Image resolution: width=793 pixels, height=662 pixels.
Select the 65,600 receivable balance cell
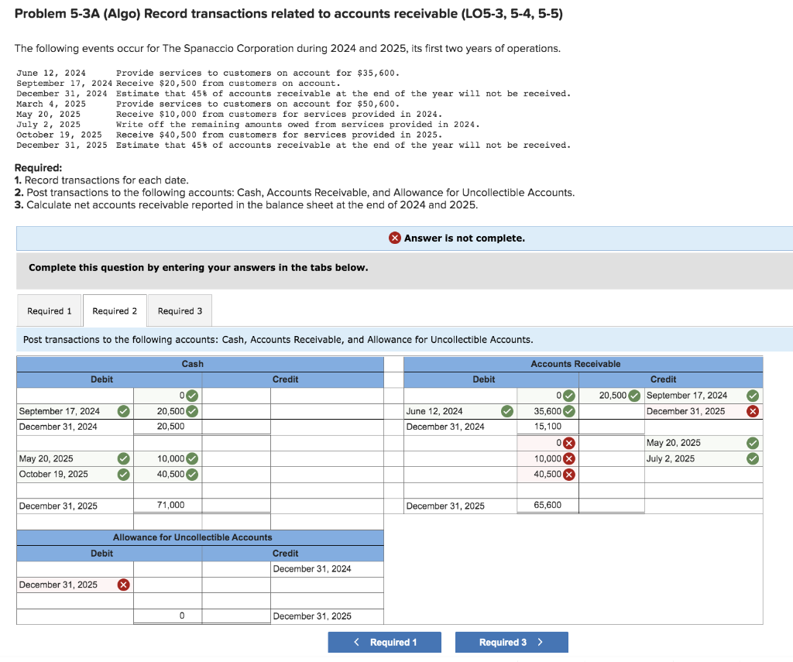click(547, 505)
